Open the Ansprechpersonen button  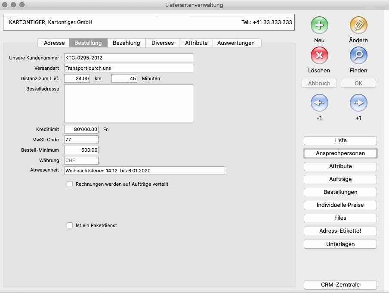tap(340, 153)
